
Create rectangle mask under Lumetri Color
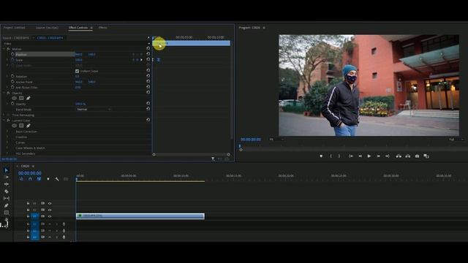tap(21, 126)
